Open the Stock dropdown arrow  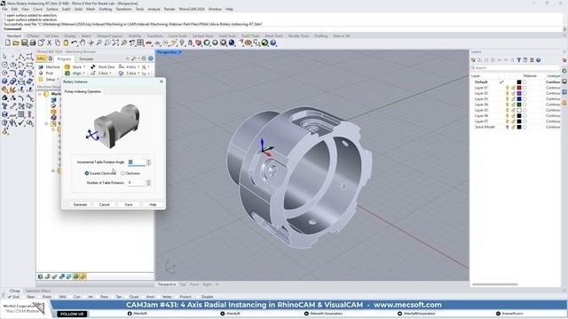[x=84, y=67]
